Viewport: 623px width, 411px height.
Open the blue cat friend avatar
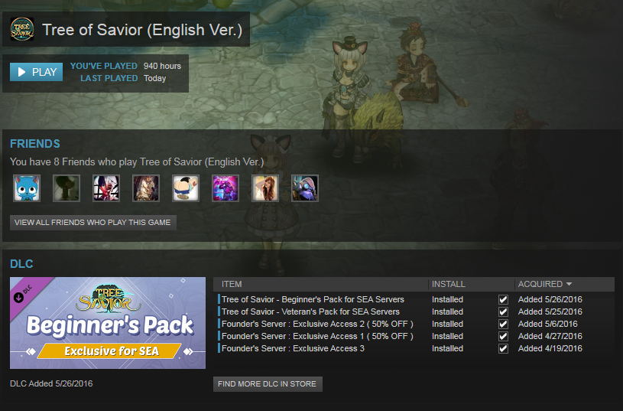pos(27,188)
